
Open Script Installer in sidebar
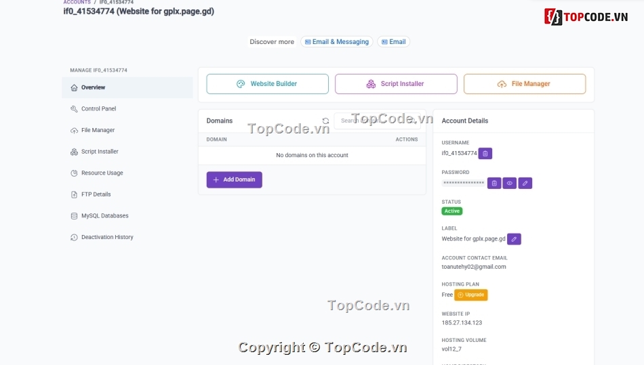pos(127,151)
